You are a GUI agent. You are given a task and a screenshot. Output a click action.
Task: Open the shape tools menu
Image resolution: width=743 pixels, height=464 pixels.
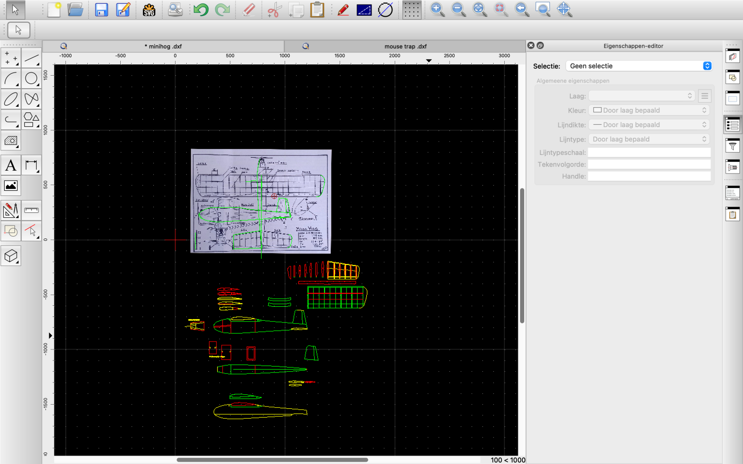coord(31,120)
